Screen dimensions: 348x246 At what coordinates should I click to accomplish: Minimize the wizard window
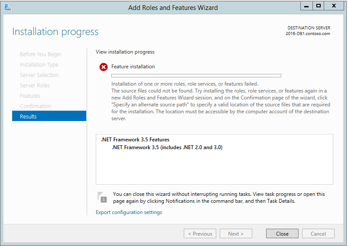[306, 6]
